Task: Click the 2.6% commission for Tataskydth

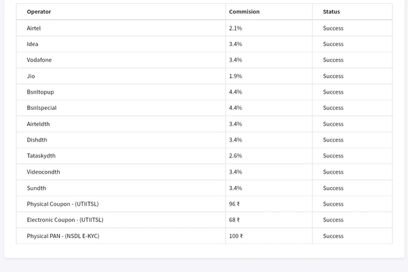Action: 235,156
